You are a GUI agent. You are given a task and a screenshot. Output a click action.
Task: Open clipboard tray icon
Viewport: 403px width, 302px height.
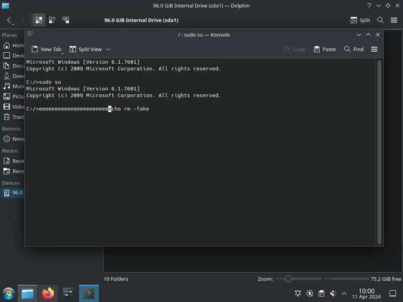tap(321, 293)
